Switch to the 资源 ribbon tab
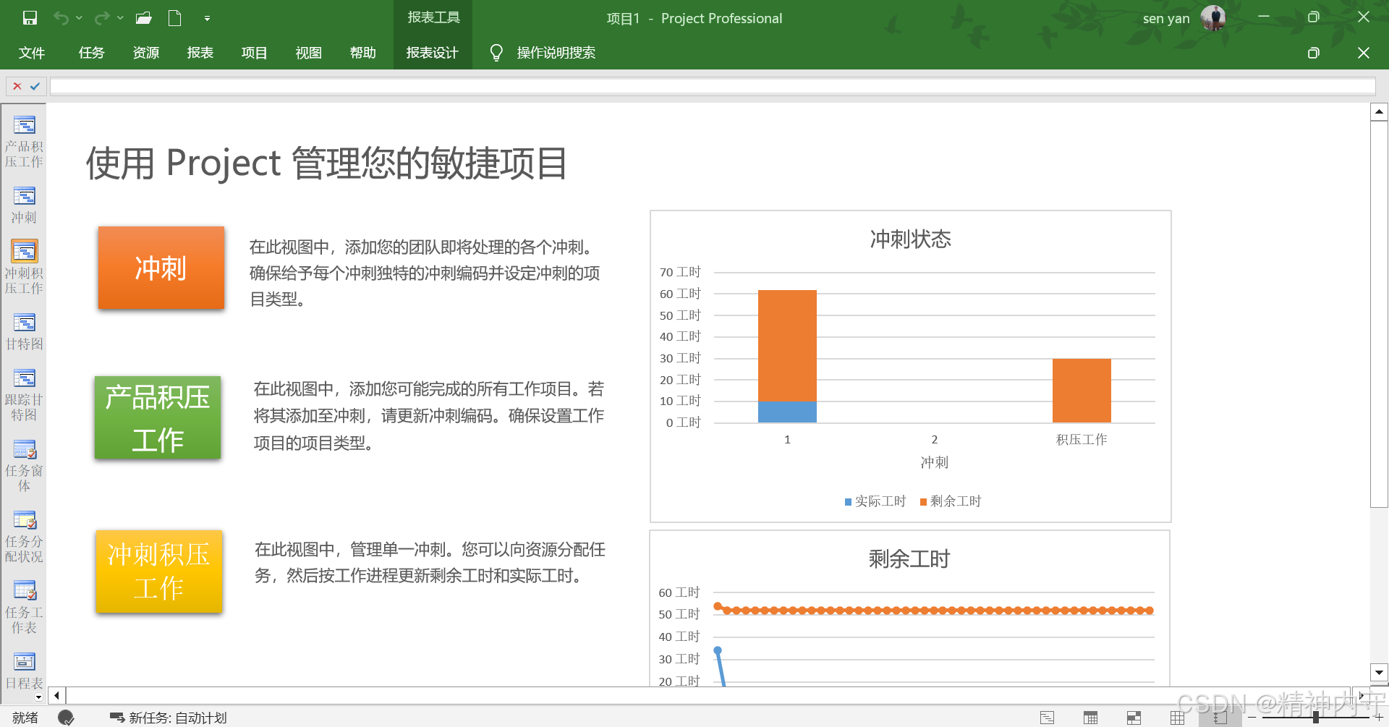This screenshot has height=727, width=1389. [x=146, y=53]
